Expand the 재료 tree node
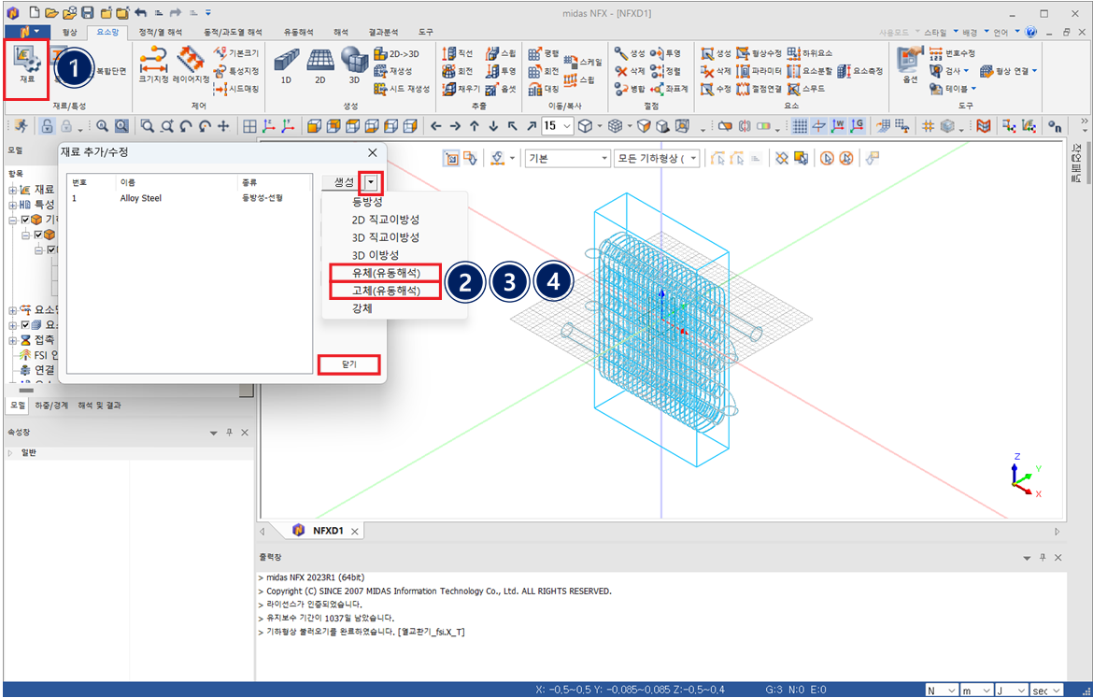This screenshot has width=1093, height=698. click(12, 190)
